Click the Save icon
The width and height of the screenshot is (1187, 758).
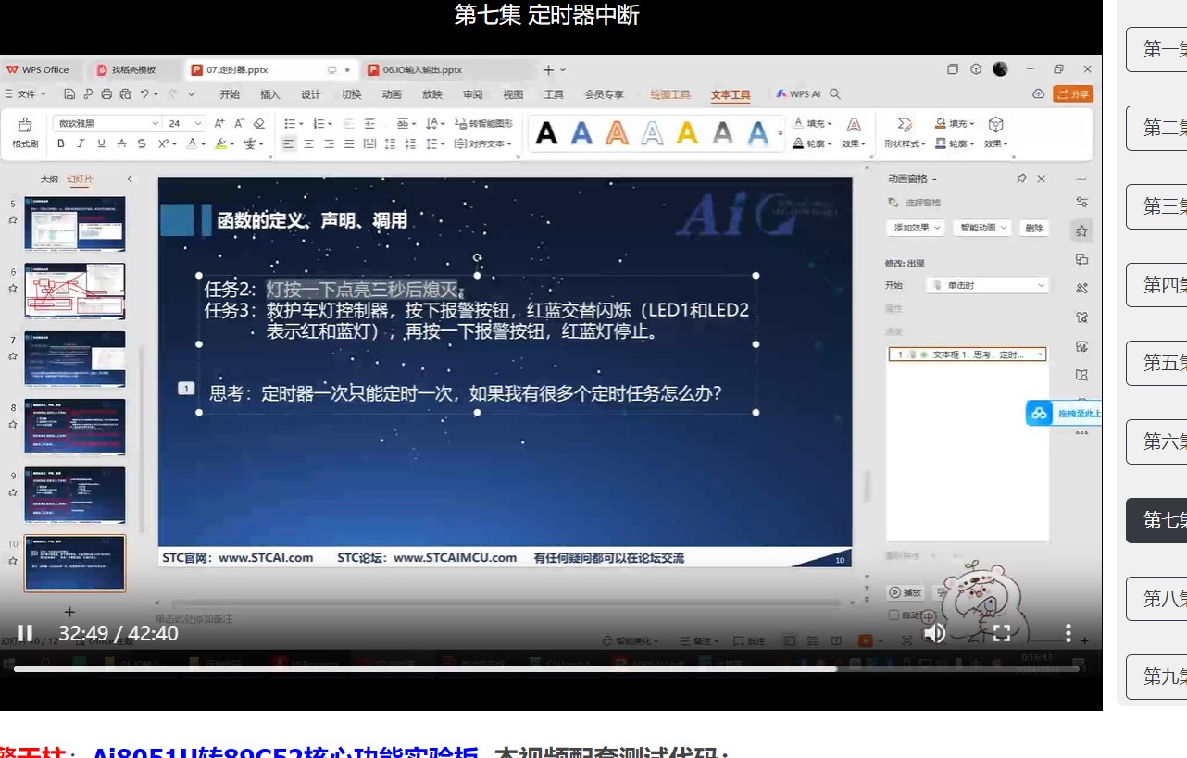[x=69, y=94]
